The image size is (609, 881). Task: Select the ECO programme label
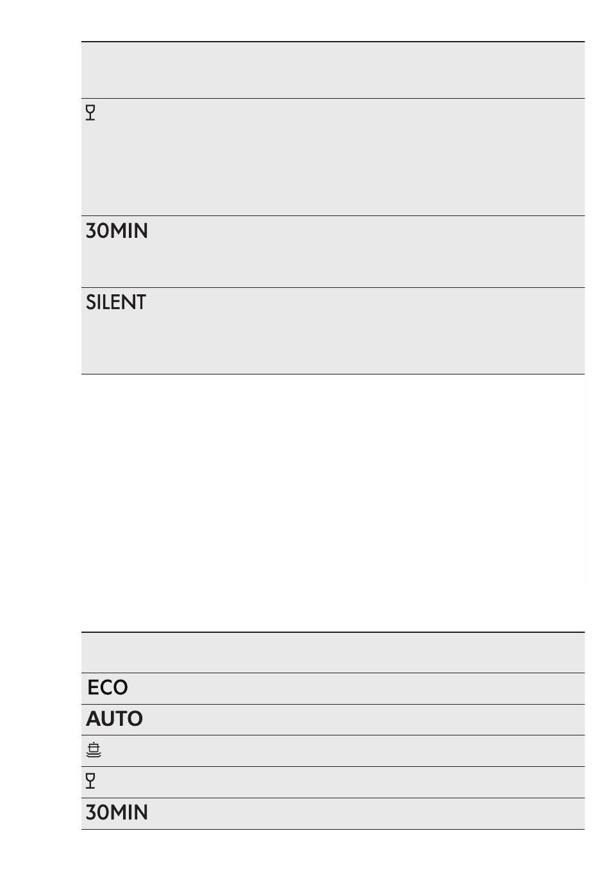coord(108,688)
